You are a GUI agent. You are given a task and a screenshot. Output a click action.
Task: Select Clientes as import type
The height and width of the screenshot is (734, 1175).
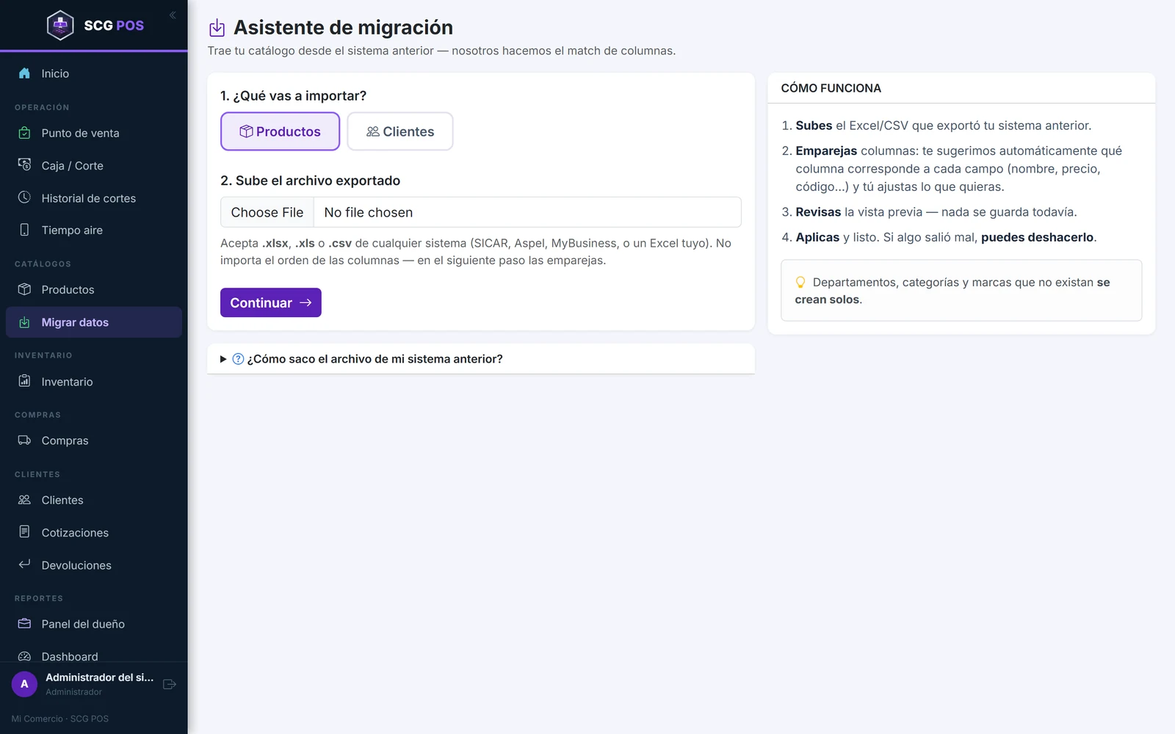point(400,131)
